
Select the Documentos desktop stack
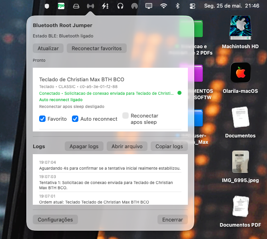(240, 122)
